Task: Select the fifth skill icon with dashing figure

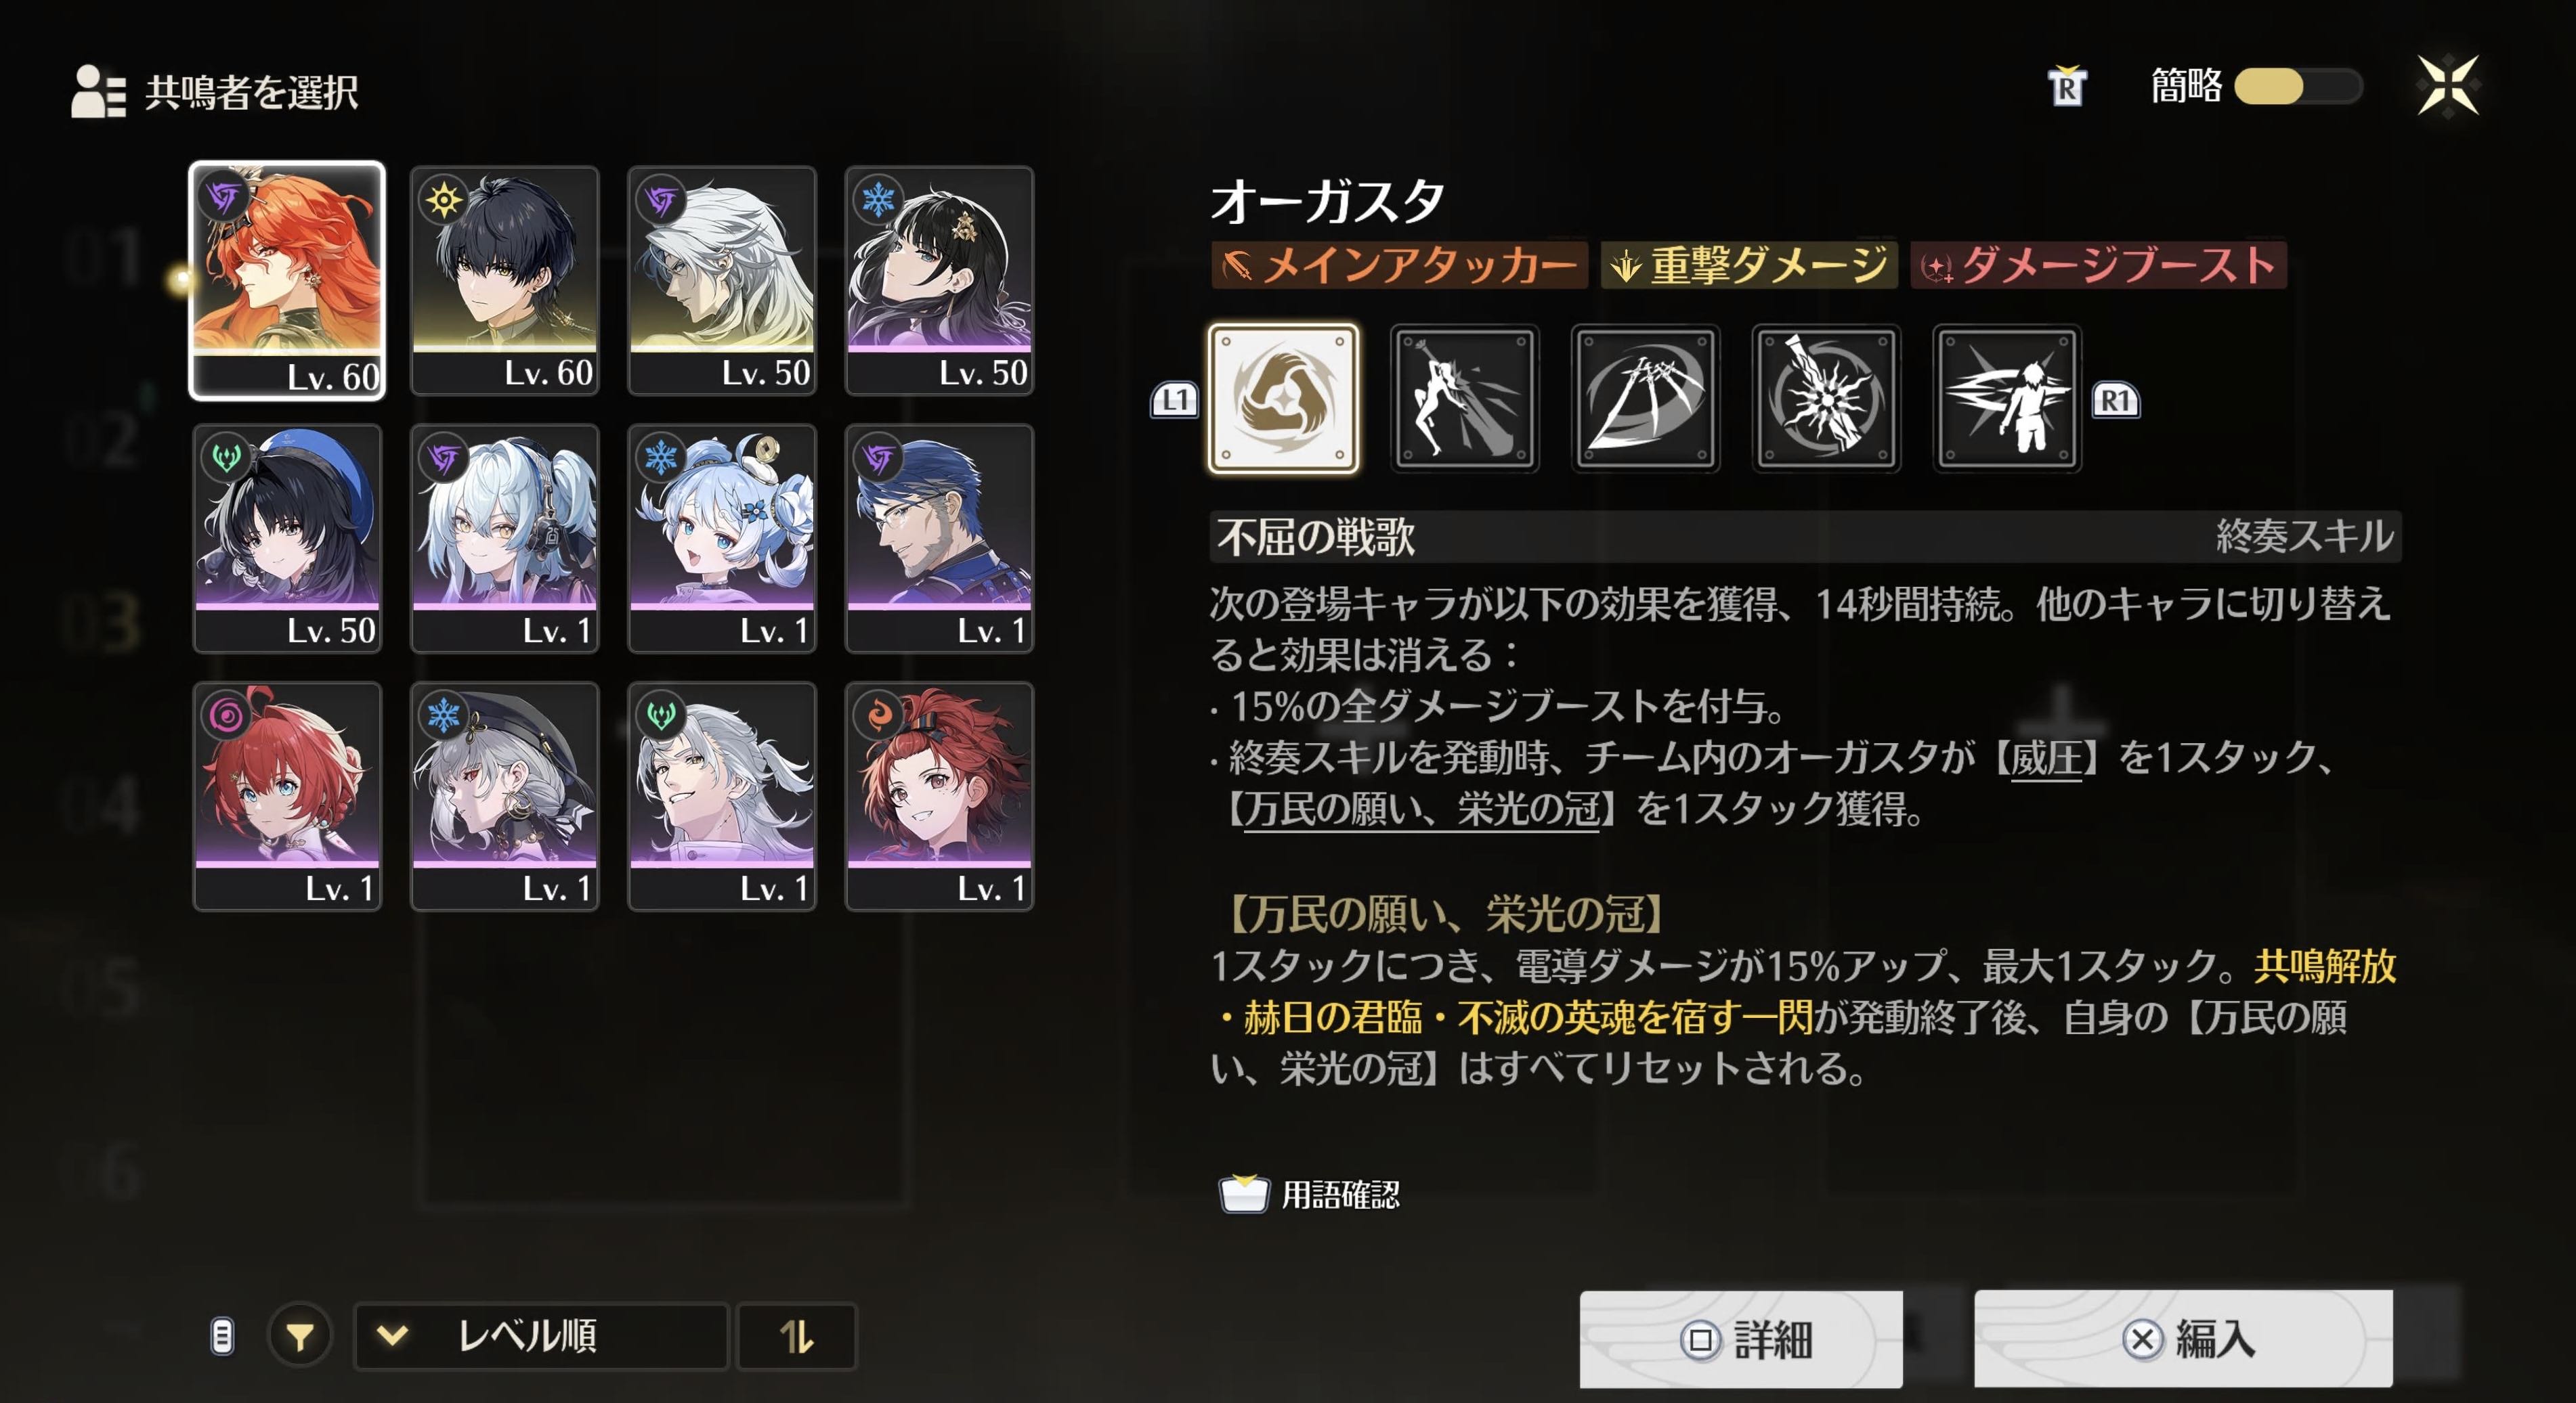Action: tap(2007, 398)
